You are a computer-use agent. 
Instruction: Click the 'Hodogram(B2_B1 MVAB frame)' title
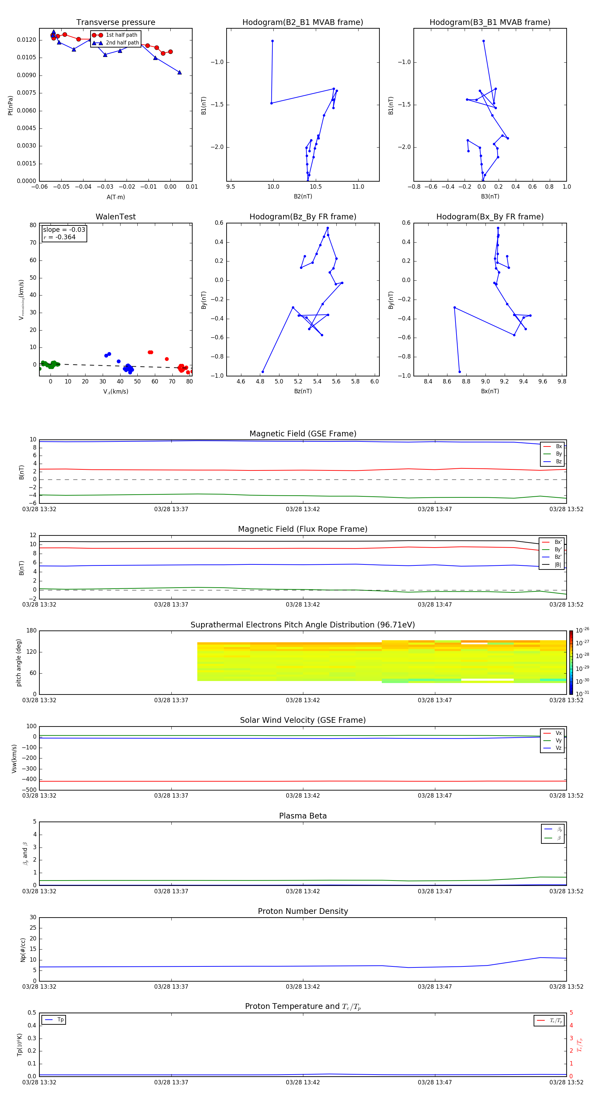[x=303, y=23]
